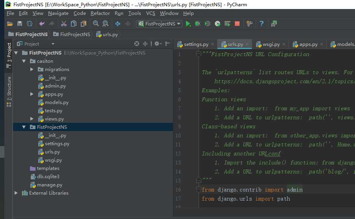
Task: Click urls.py breadcrumb
Action: click(x=107, y=34)
